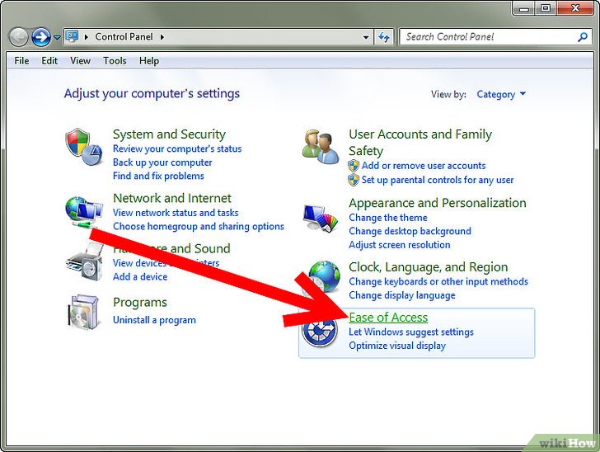This screenshot has height=452, width=600.
Task: Open the Help menu
Action: pos(149,61)
